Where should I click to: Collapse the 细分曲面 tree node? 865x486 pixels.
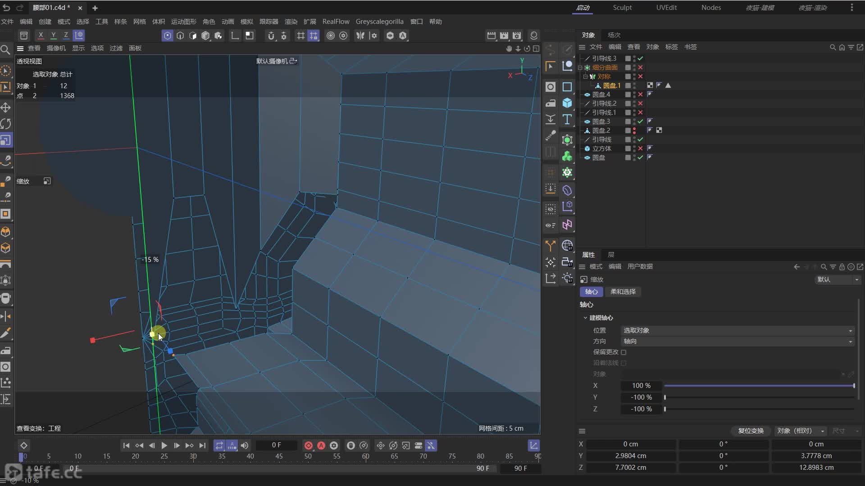coord(580,67)
